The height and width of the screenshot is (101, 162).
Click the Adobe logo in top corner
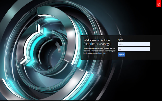tap(159, 4)
